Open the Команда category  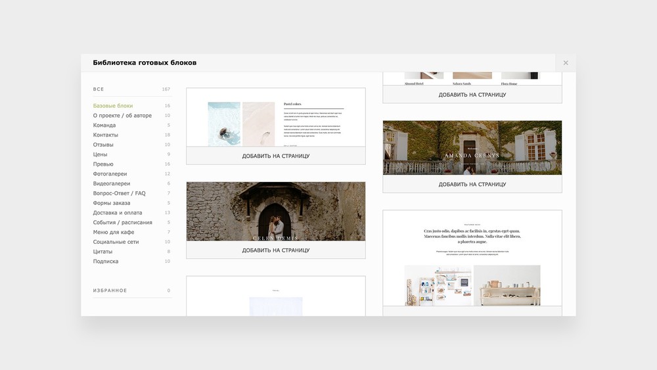click(104, 126)
